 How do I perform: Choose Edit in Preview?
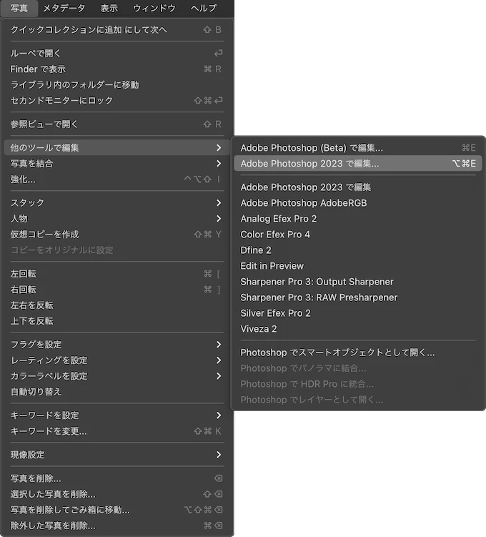[358, 266]
